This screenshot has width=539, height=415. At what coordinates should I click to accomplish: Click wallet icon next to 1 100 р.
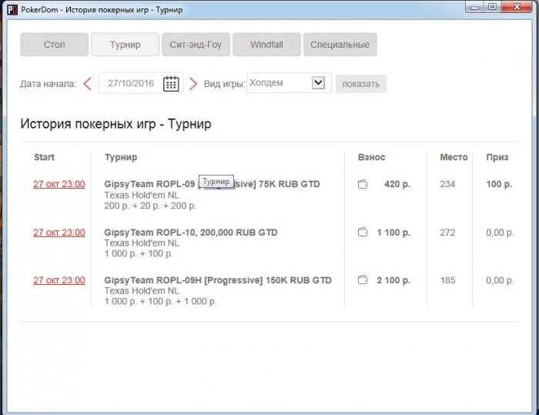click(x=363, y=232)
